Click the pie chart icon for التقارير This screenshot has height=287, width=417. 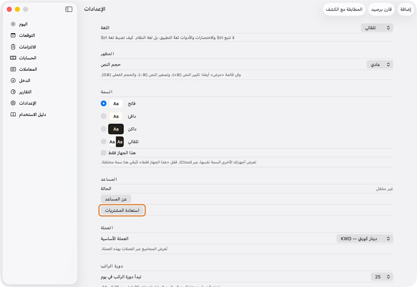point(13,92)
